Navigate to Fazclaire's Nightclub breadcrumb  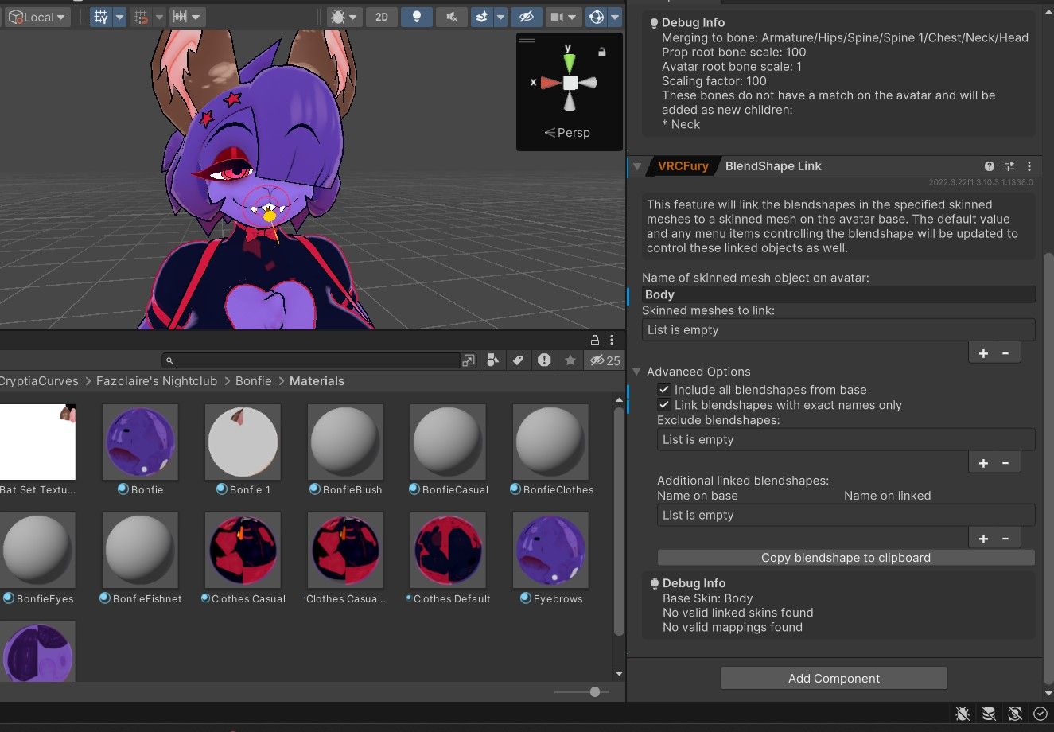point(157,381)
